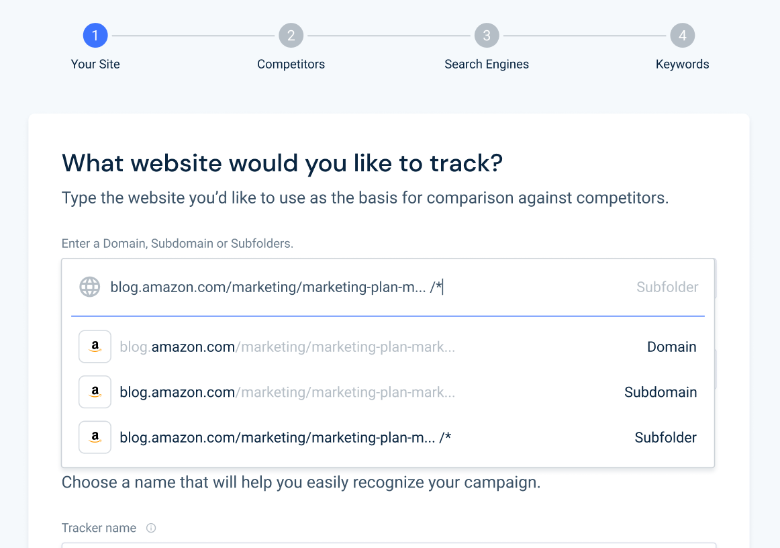This screenshot has width=780, height=548.
Task: Switch to the Competitors step
Action: pyautogui.click(x=291, y=64)
